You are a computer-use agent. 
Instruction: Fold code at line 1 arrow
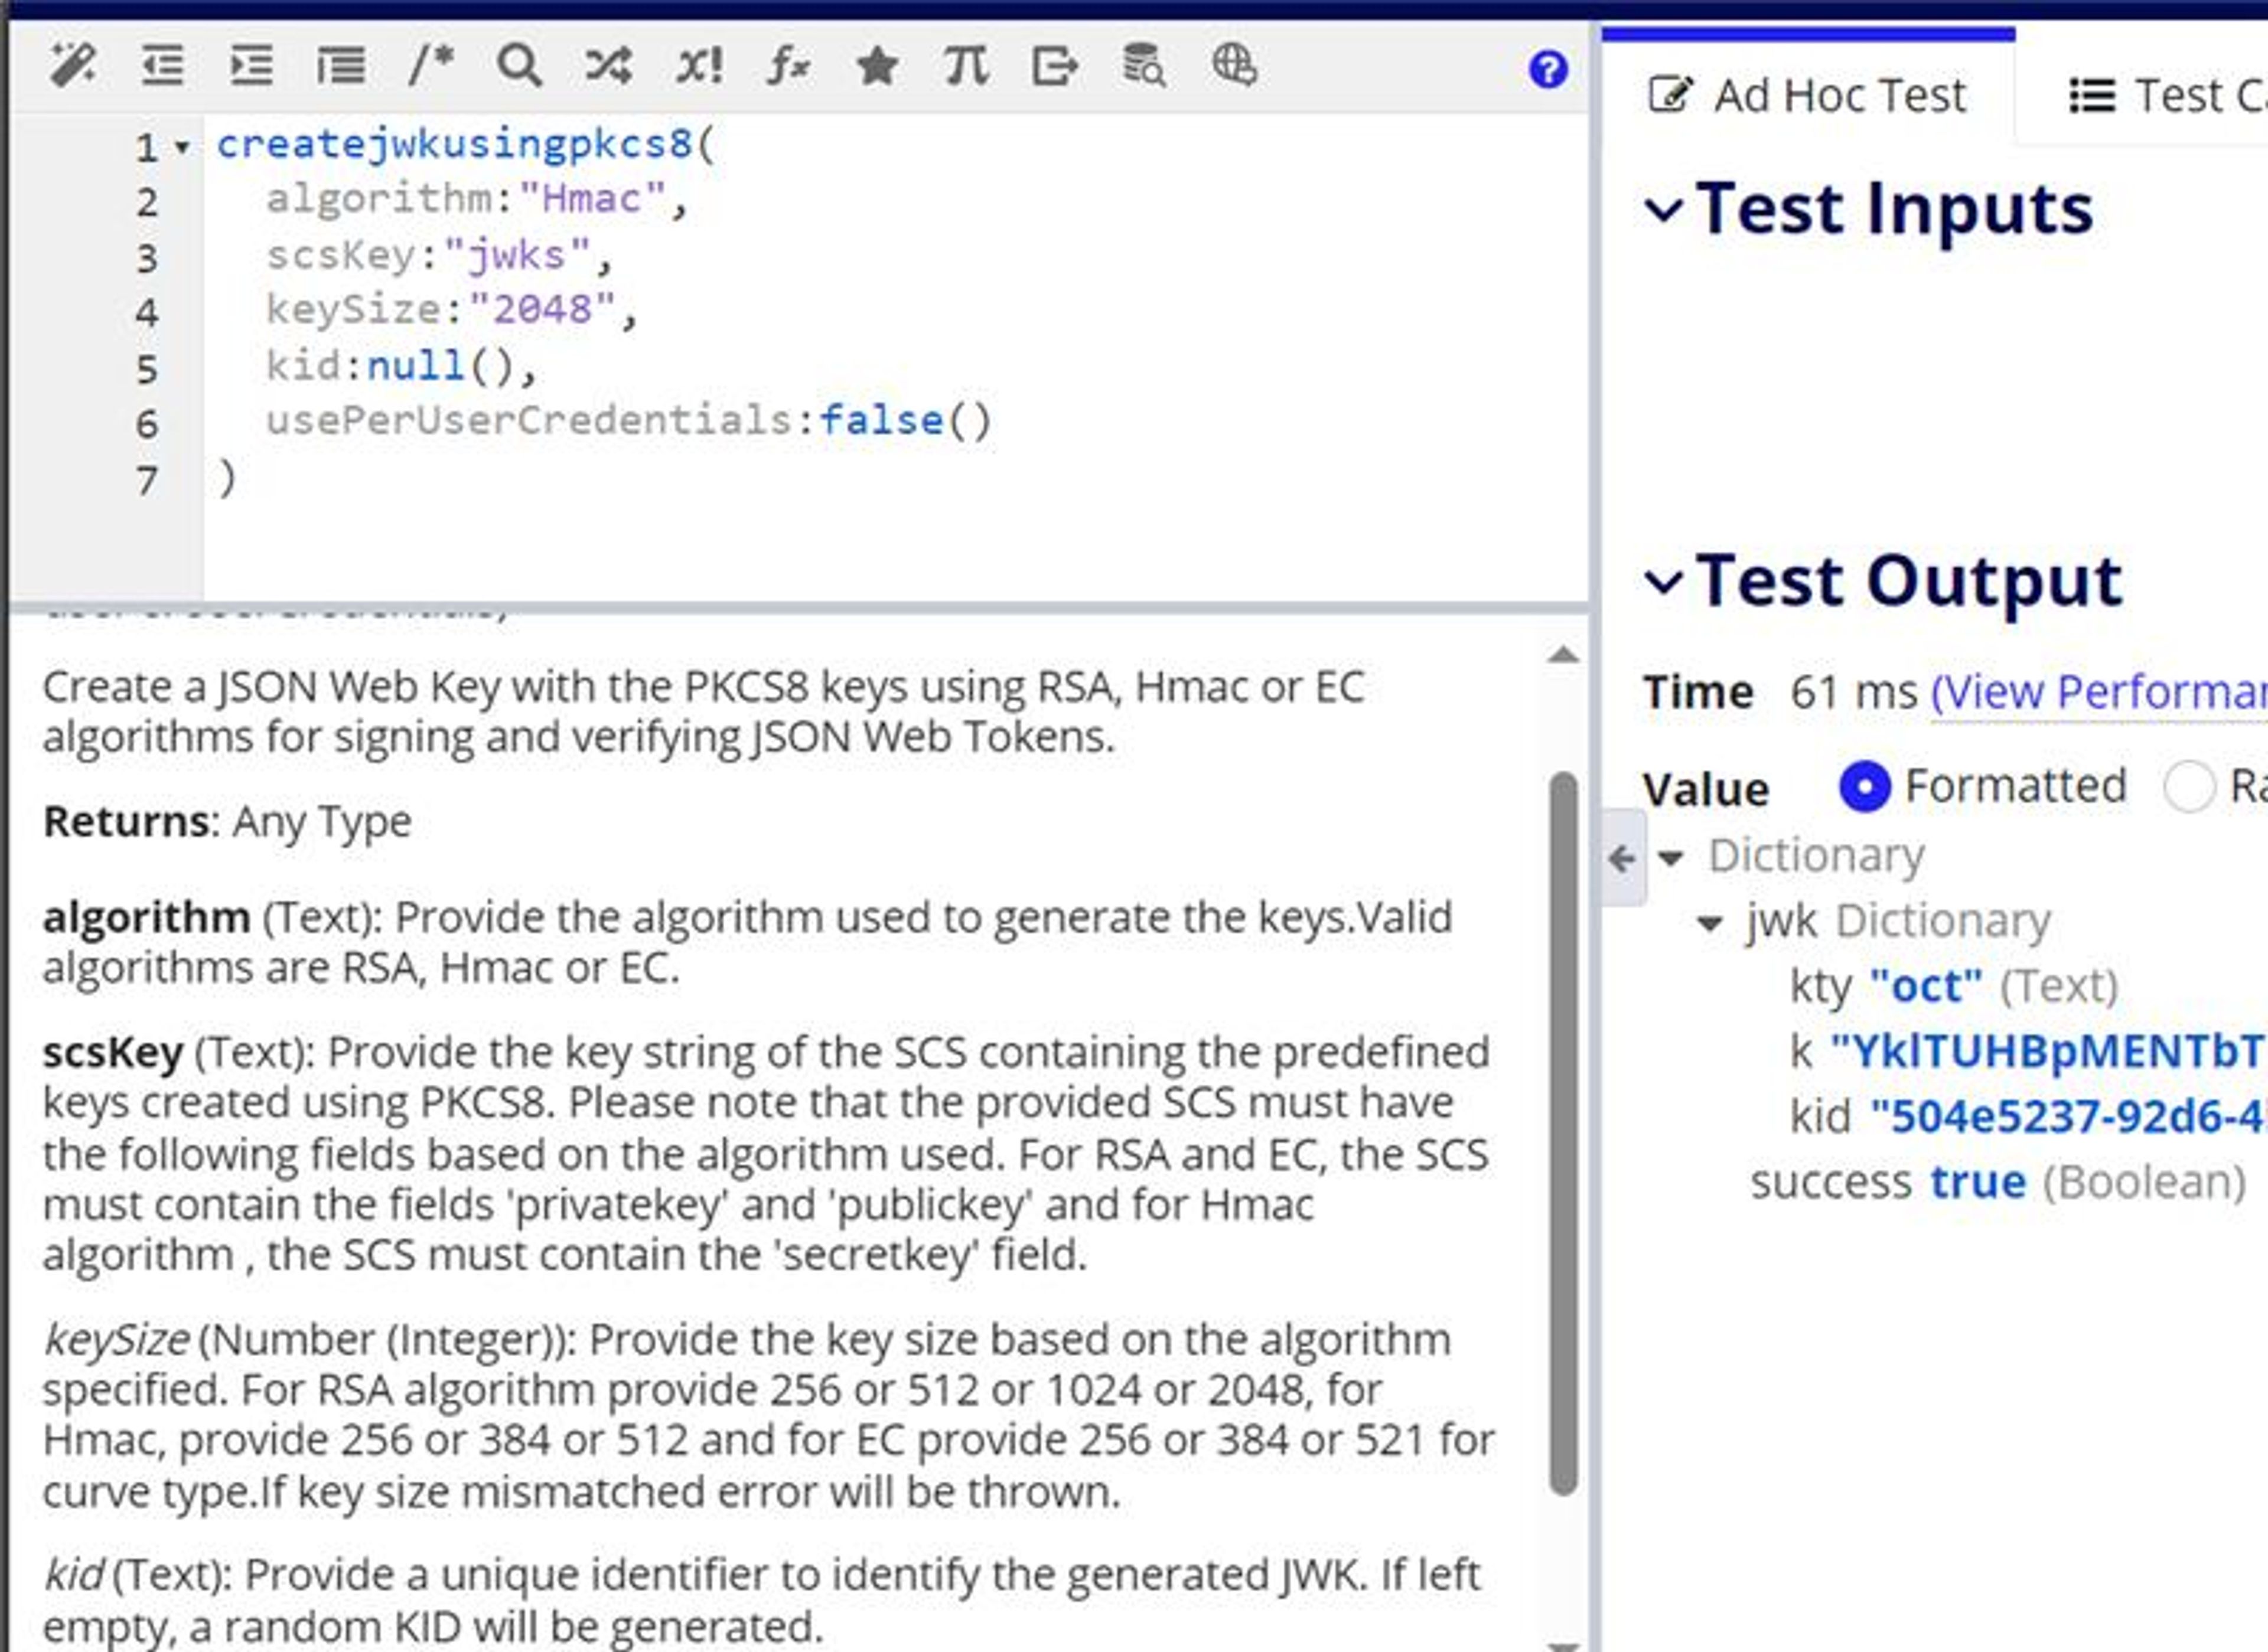click(182, 148)
